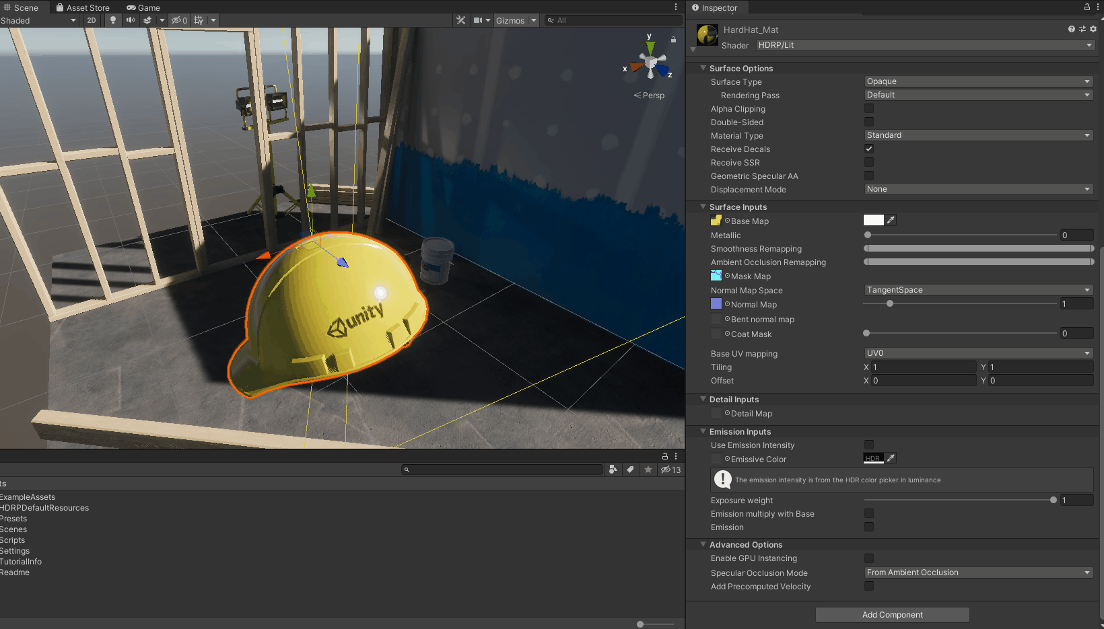
Task: Enable the Receive SSR checkbox
Action: coord(869,162)
